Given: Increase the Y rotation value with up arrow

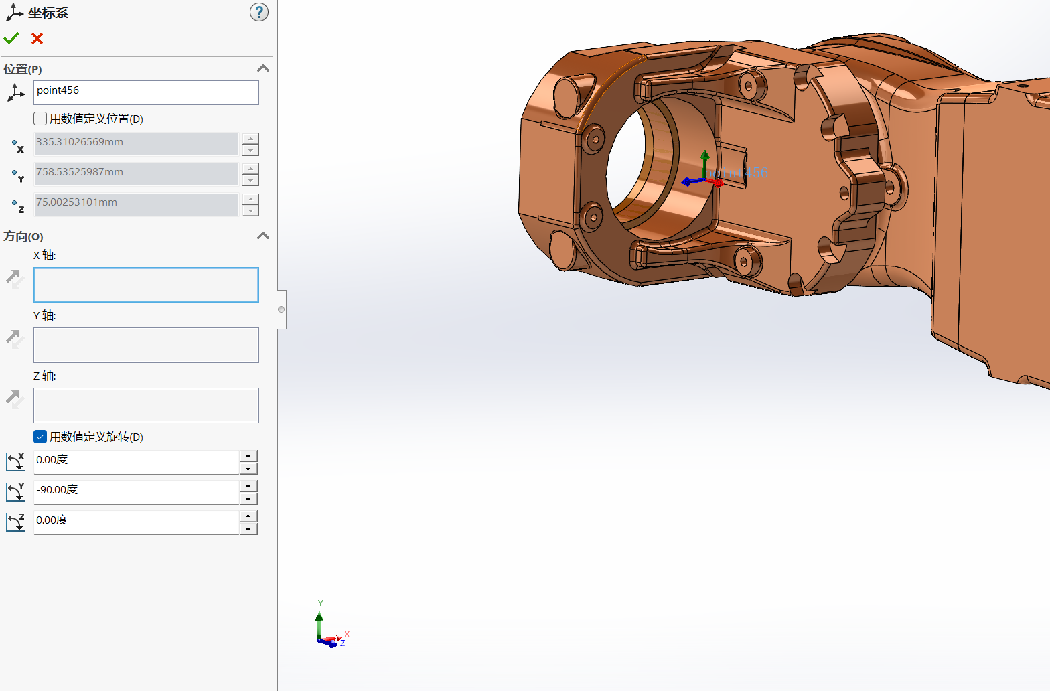Looking at the screenshot, I should pyautogui.click(x=248, y=485).
